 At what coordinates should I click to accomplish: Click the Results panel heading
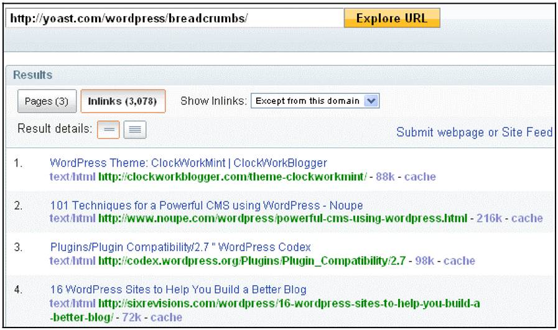coord(33,75)
